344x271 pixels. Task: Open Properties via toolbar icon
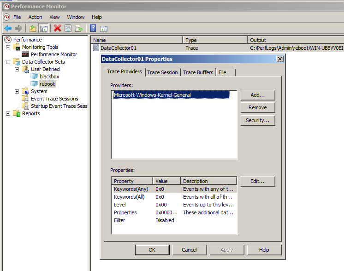(68, 28)
